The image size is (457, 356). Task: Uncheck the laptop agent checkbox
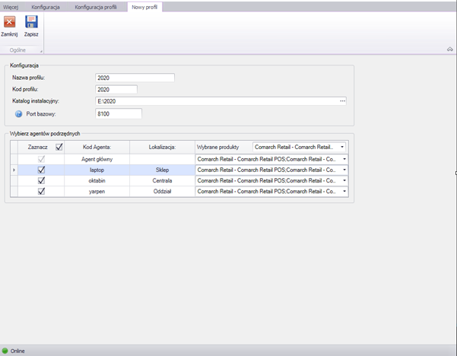pos(41,170)
